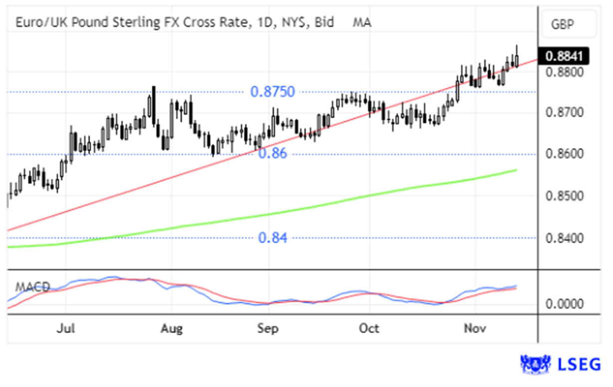This screenshot has height=387, width=613.
Task: Click the 0.8750 horizontal level label
Action: pos(272,92)
